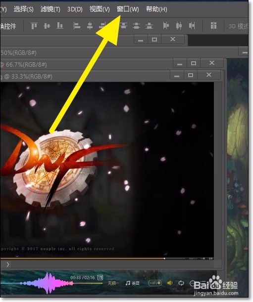Open the 选择(S) menu
Viewport: 253px width, 302px height.
tap(24, 9)
